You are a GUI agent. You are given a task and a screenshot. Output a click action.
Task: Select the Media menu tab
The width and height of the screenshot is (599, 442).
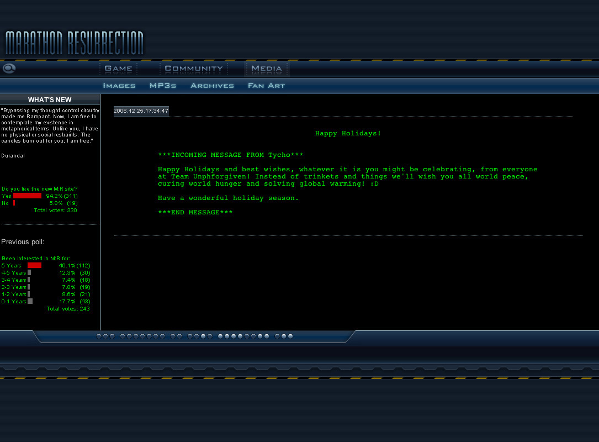coord(267,69)
